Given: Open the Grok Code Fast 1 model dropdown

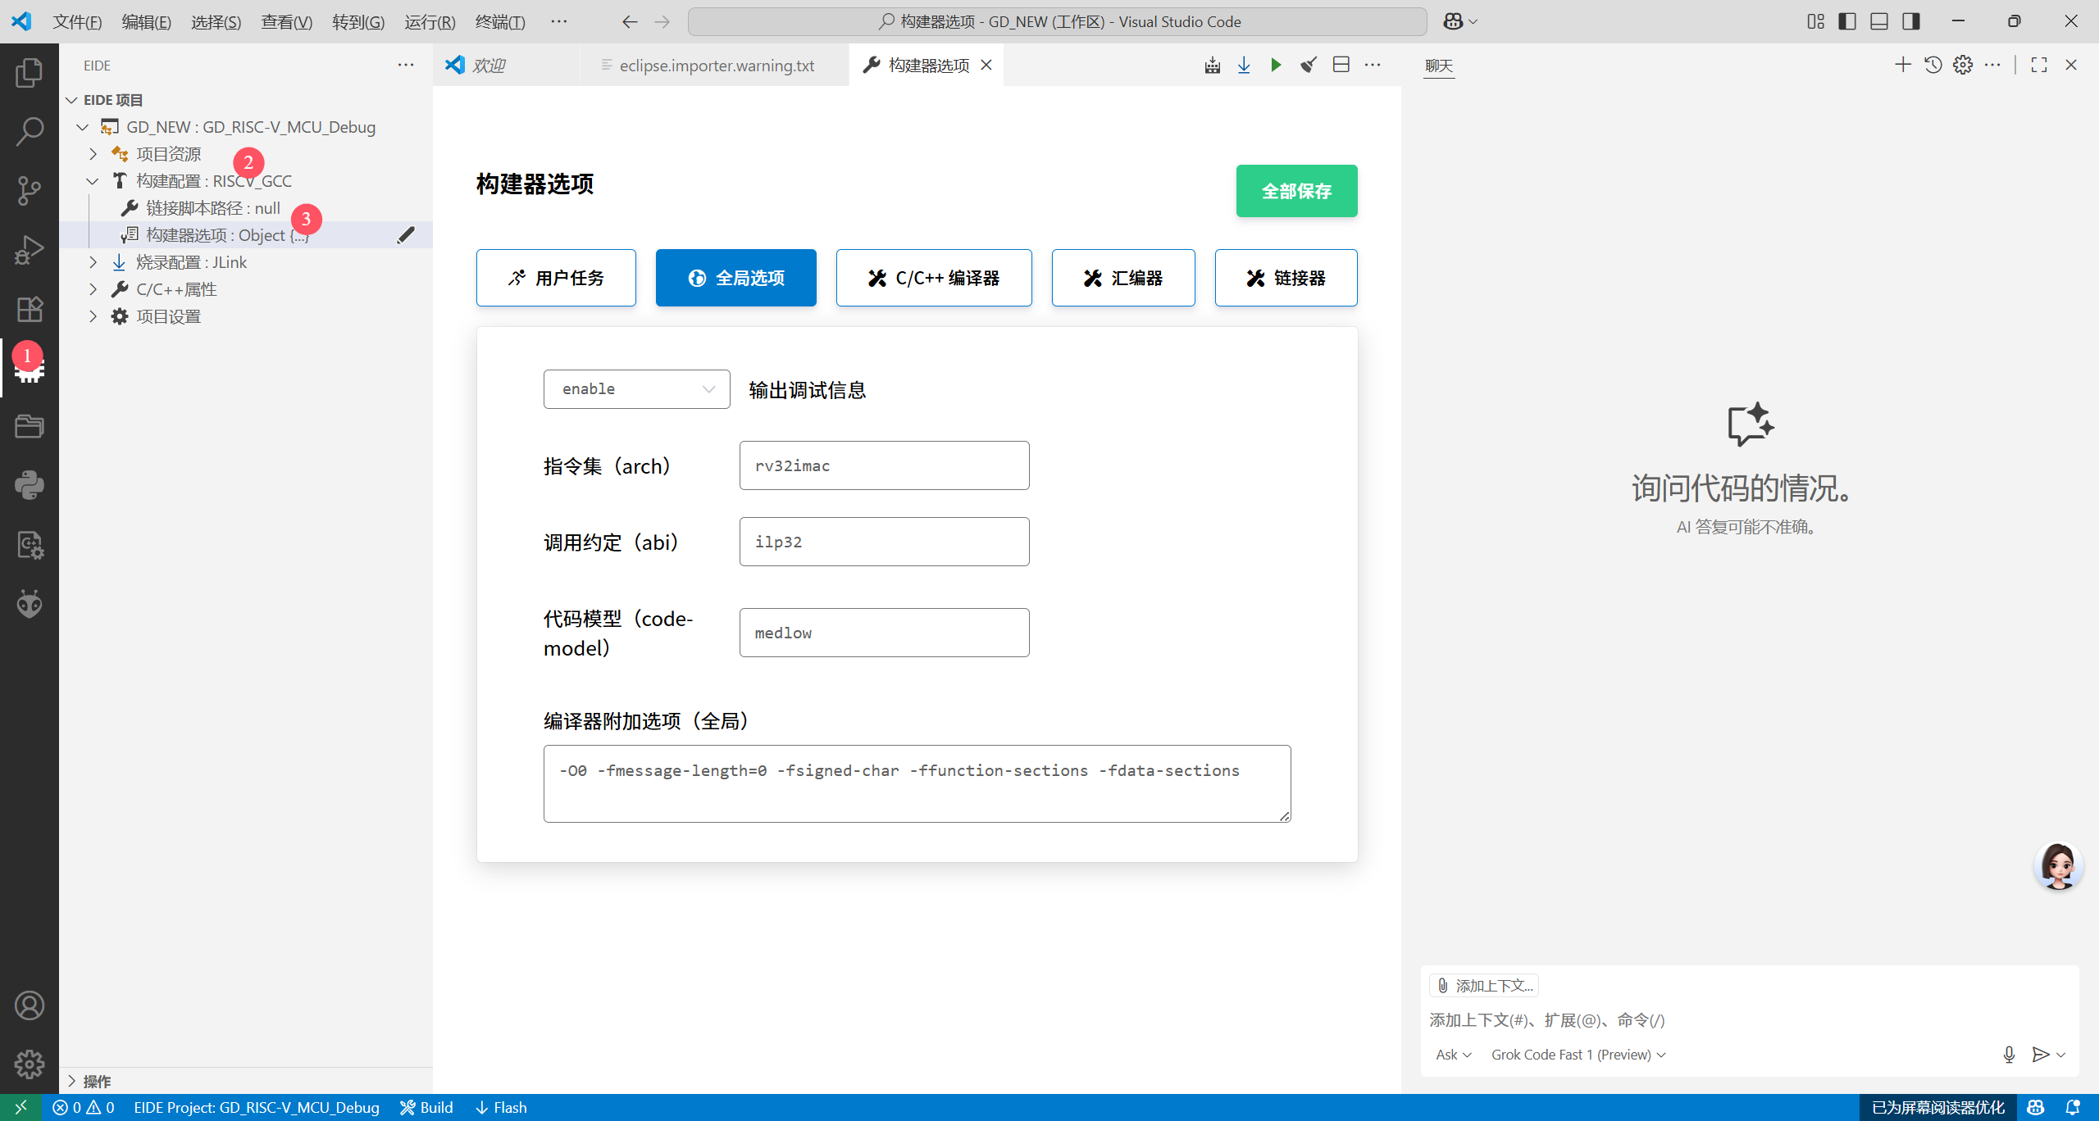Looking at the screenshot, I should coord(1578,1055).
